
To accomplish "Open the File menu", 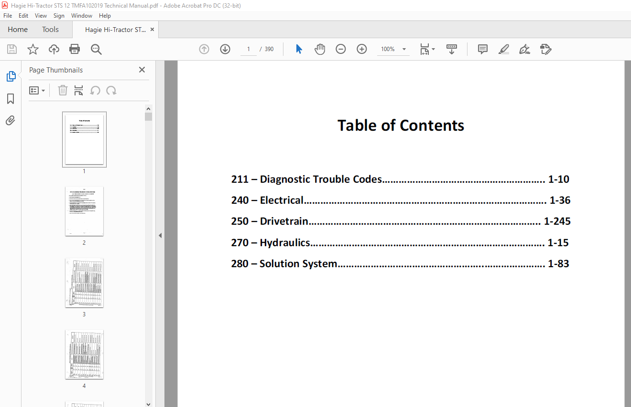I will pos(8,16).
